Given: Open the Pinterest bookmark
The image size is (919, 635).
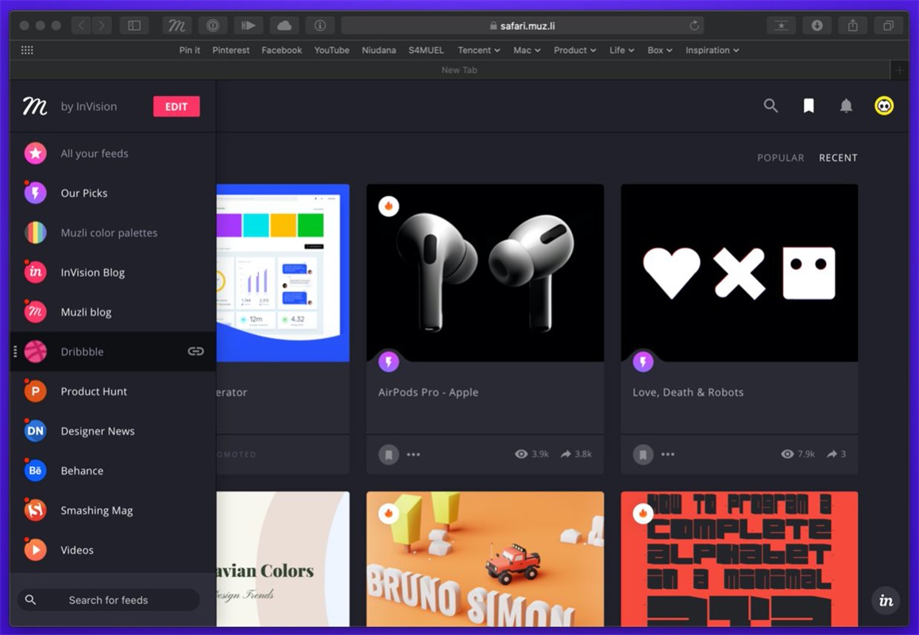Looking at the screenshot, I should [x=231, y=50].
